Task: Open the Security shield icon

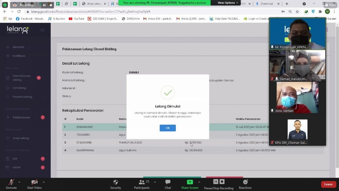Action: (116, 182)
